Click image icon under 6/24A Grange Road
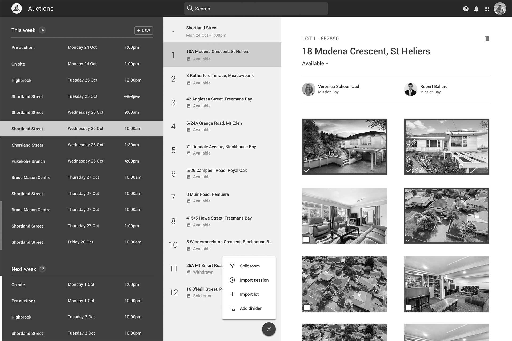This screenshot has height=341, width=512. tap(189, 130)
